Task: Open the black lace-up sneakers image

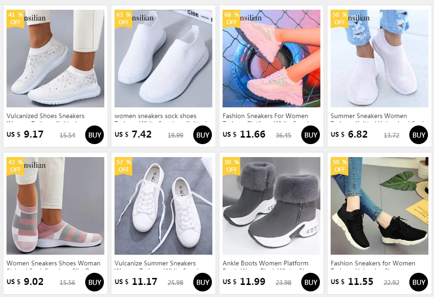Action: pos(379,206)
